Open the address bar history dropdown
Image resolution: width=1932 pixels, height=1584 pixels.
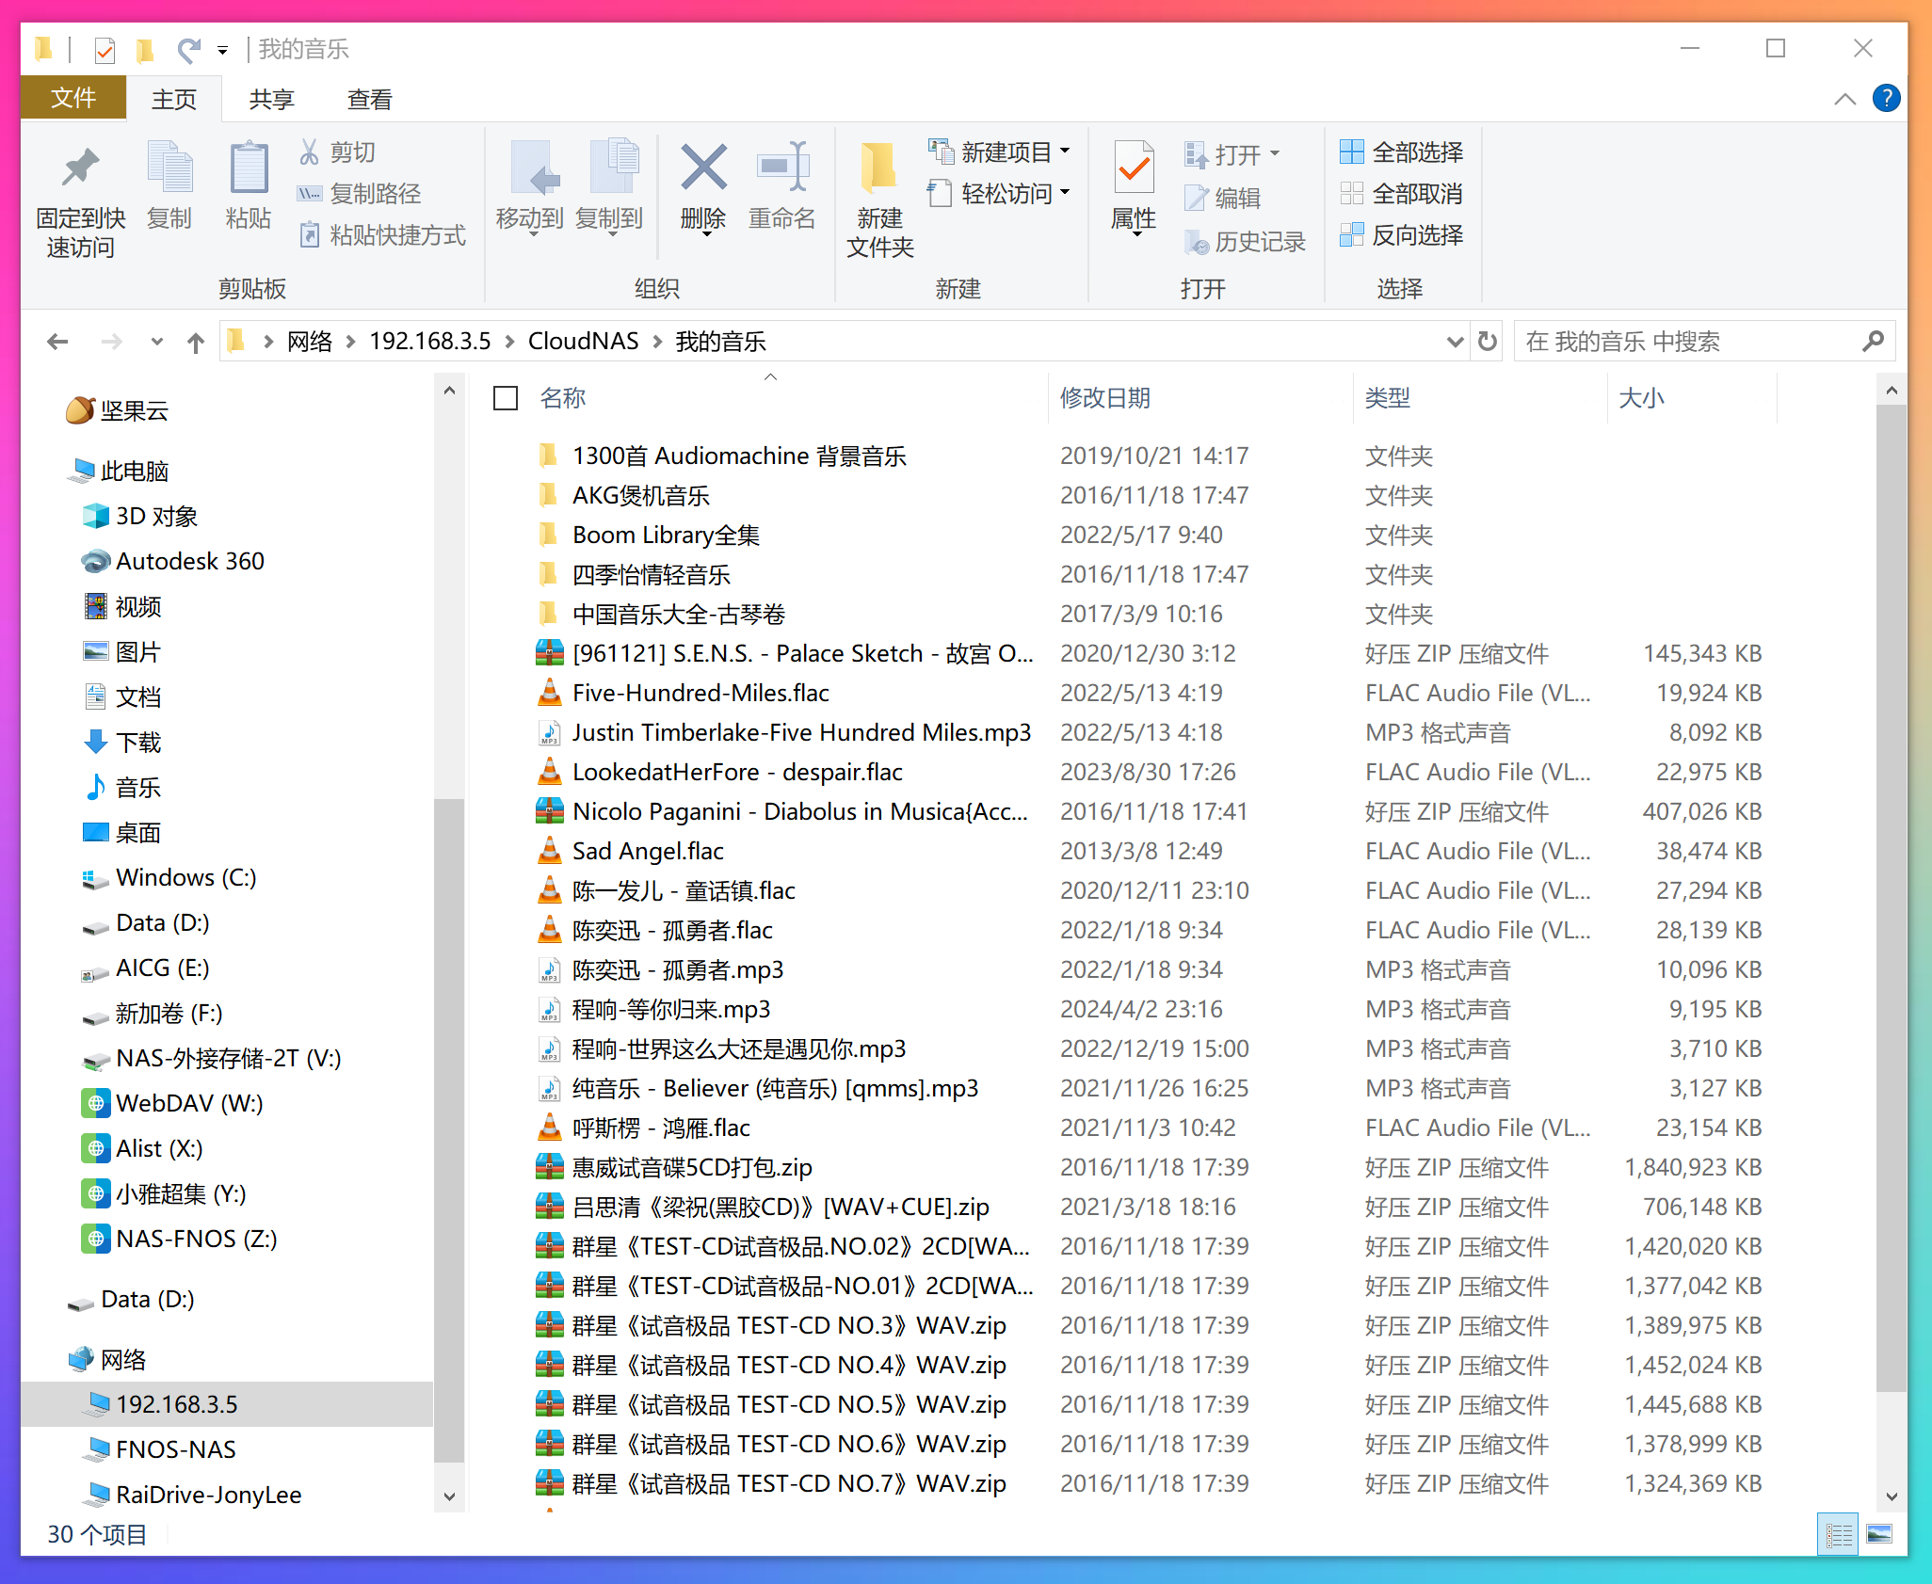click(x=1455, y=341)
